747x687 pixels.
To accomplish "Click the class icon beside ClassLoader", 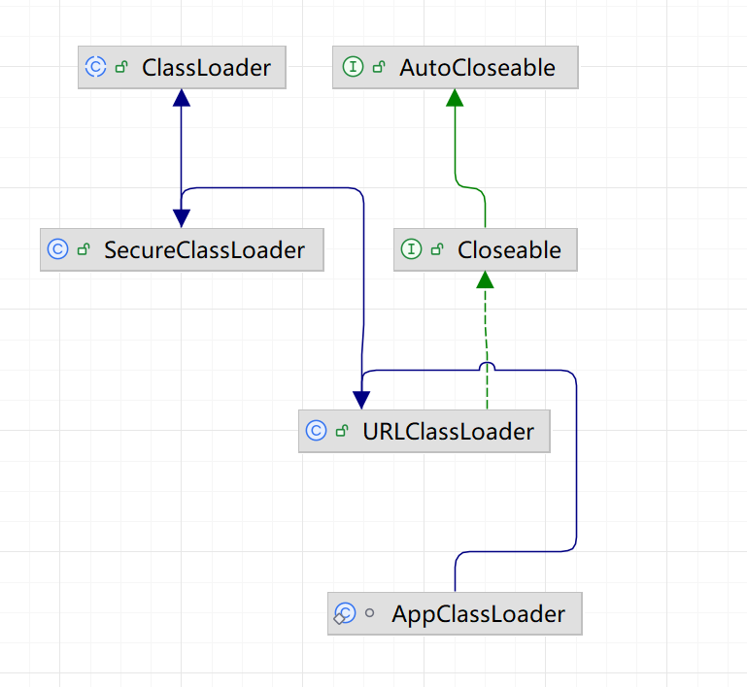I will click(96, 67).
